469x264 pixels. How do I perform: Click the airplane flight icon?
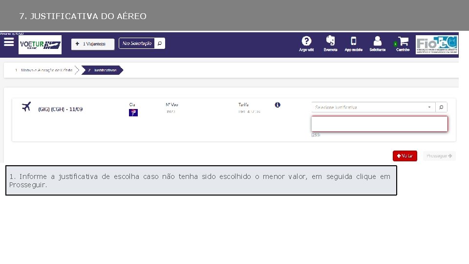pyautogui.click(x=26, y=107)
